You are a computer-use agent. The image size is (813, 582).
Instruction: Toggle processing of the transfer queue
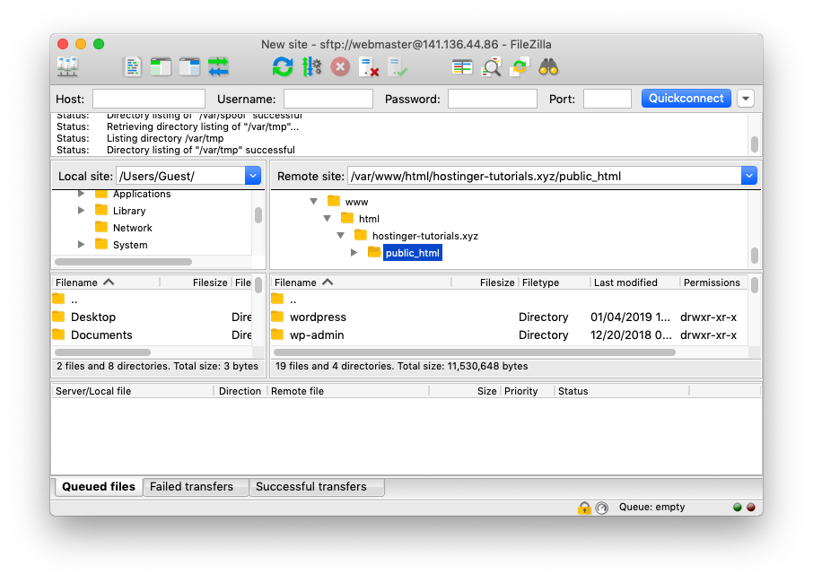point(311,67)
